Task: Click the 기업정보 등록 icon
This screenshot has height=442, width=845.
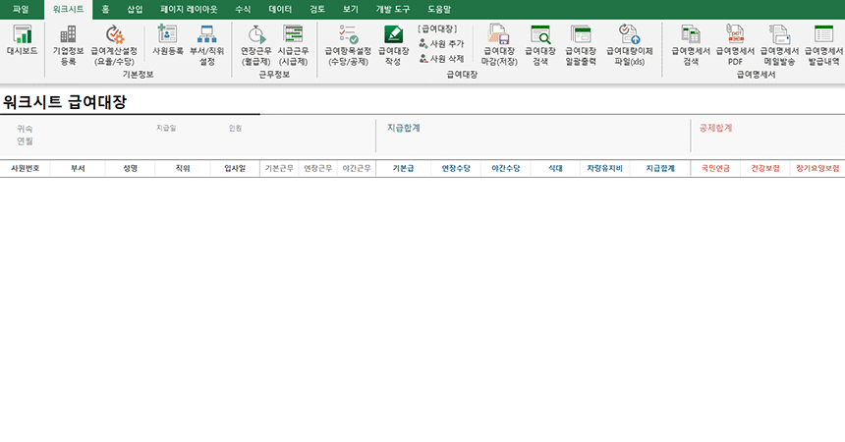Action: (68, 45)
